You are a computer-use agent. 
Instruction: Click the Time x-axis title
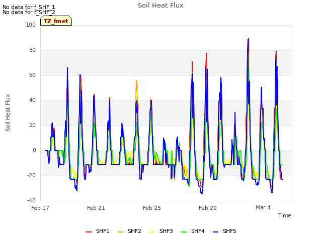click(x=285, y=215)
